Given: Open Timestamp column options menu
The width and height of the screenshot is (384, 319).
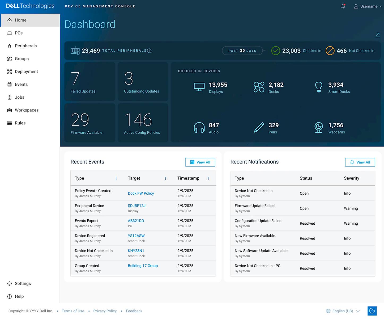Looking at the screenshot, I should pyautogui.click(x=208, y=178).
